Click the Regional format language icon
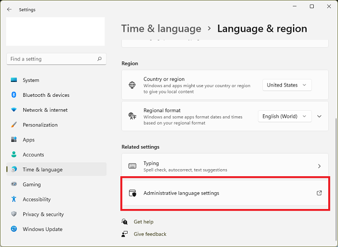The width and height of the screenshot is (338, 247). click(x=132, y=116)
